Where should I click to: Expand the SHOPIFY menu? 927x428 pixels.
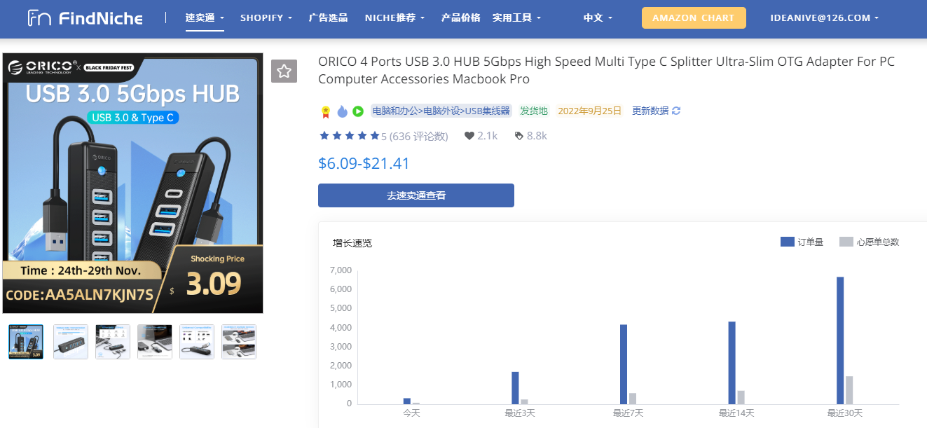point(266,18)
